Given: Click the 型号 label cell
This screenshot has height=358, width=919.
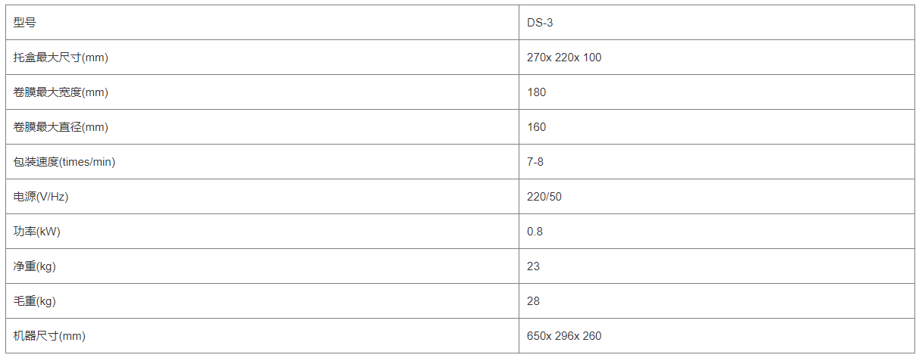Looking at the screenshot, I should click(24, 23).
